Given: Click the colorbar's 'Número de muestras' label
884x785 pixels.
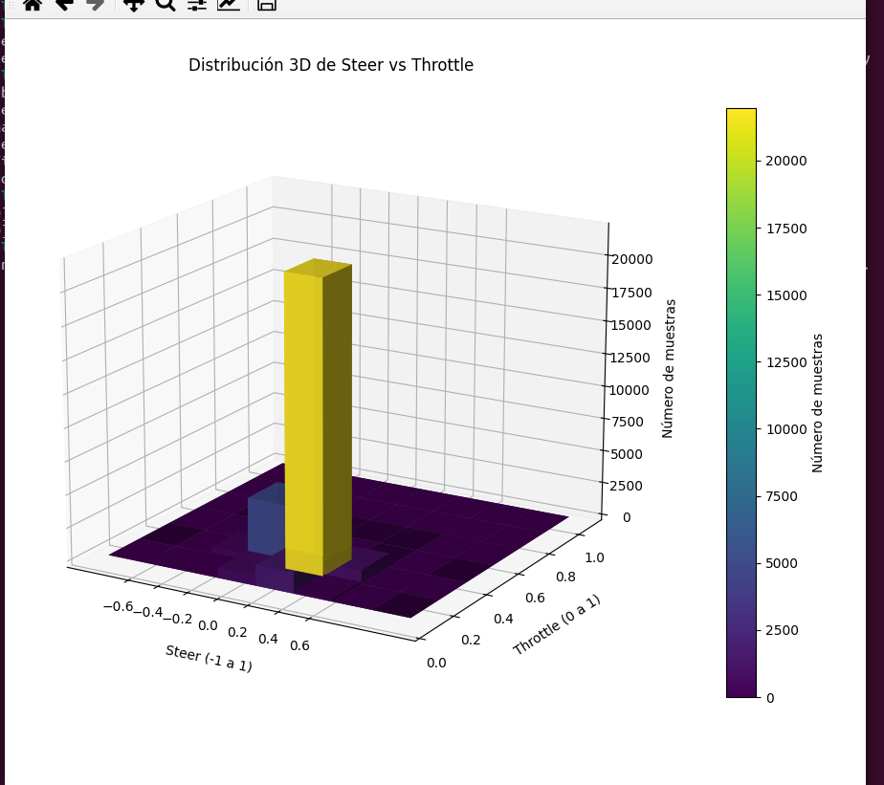Looking at the screenshot, I should [x=818, y=403].
